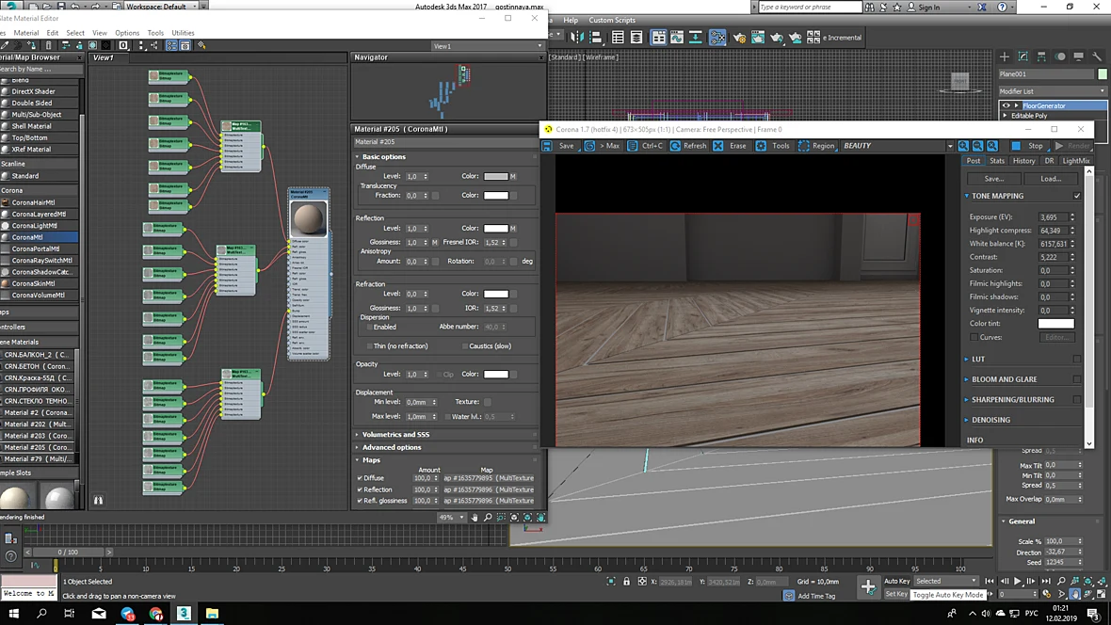Click Refresh in Corona frame buffer
The width and height of the screenshot is (1111, 625).
(x=688, y=146)
